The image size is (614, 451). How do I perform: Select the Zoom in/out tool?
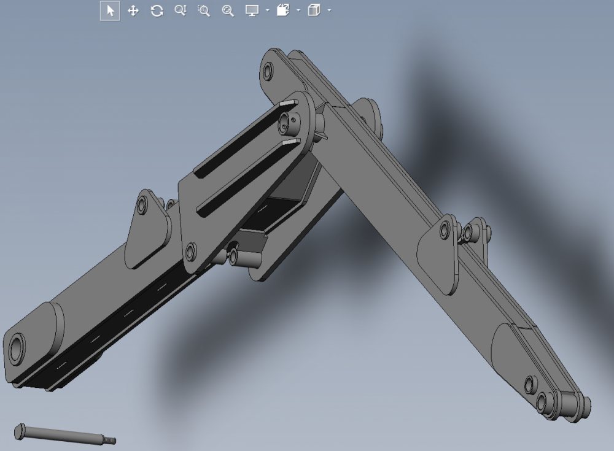coord(181,10)
